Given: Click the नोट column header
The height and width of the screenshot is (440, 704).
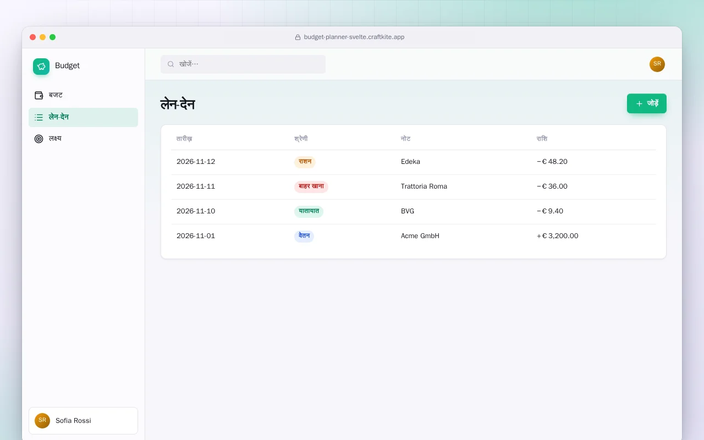Looking at the screenshot, I should [x=405, y=139].
